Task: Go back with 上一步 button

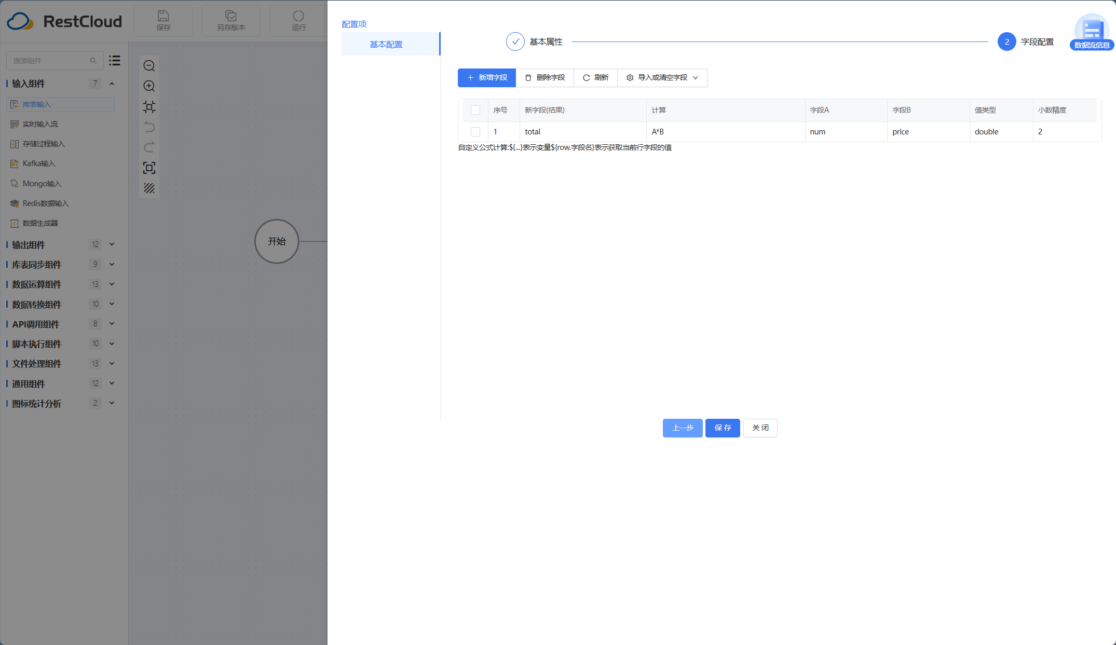Action: (x=683, y=428)
